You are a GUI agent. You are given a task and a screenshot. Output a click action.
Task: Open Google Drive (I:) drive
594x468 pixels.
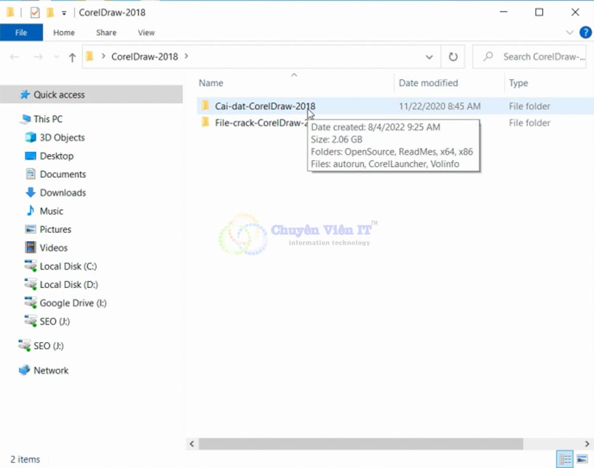(x=72, y=303)
